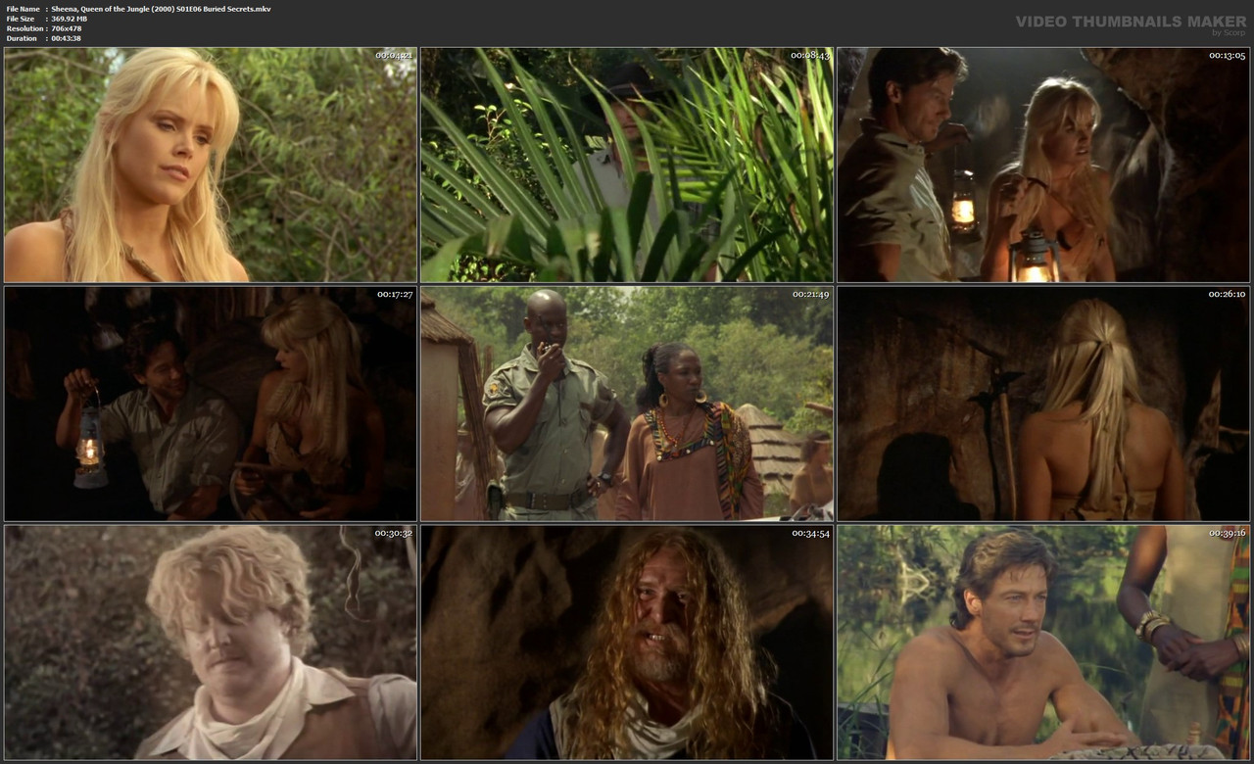Click the 'by Scorp' credit text
This screenshot has width=1254, height=764.
(1226, 32)
